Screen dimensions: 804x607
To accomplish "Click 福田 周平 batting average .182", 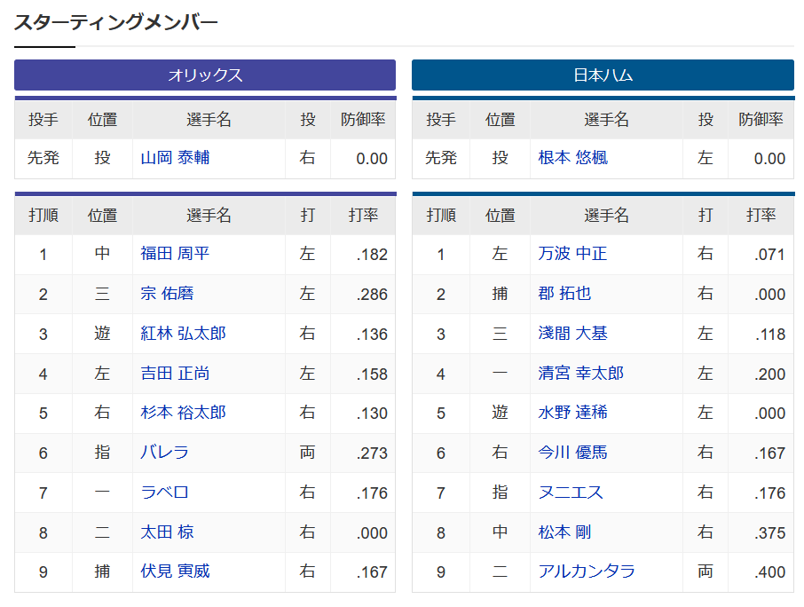I will pos(372,255).
